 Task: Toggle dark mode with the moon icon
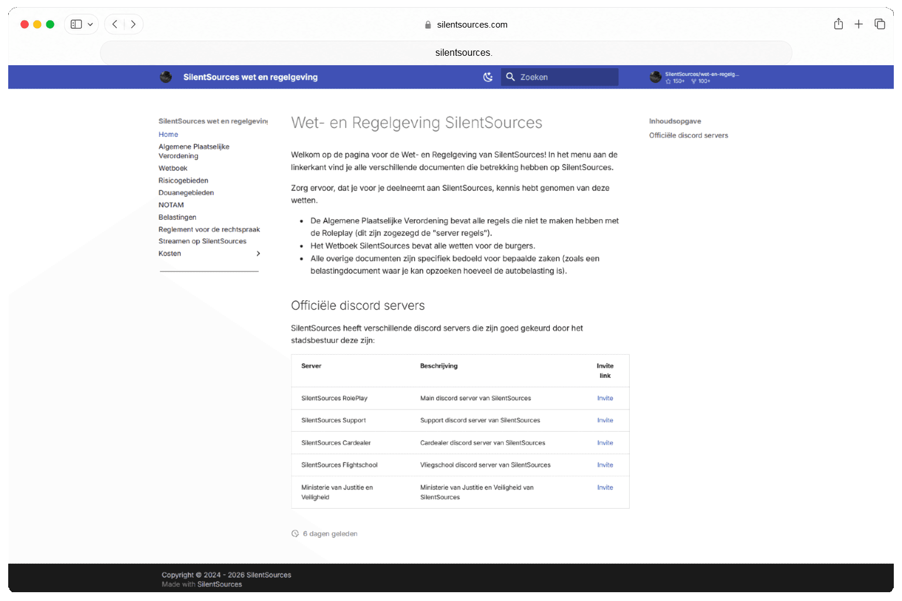488,77
